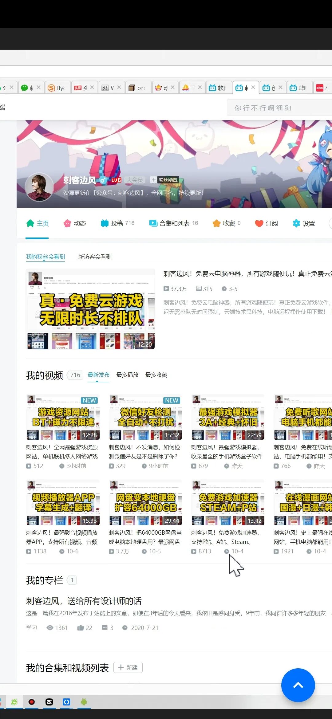Click the article like thumbs-up icon
The height and width of the screenshot is (719, 332).
click(x=81, y=628)
